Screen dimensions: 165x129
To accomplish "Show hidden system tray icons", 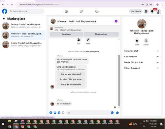I will (x=141, y=124).
